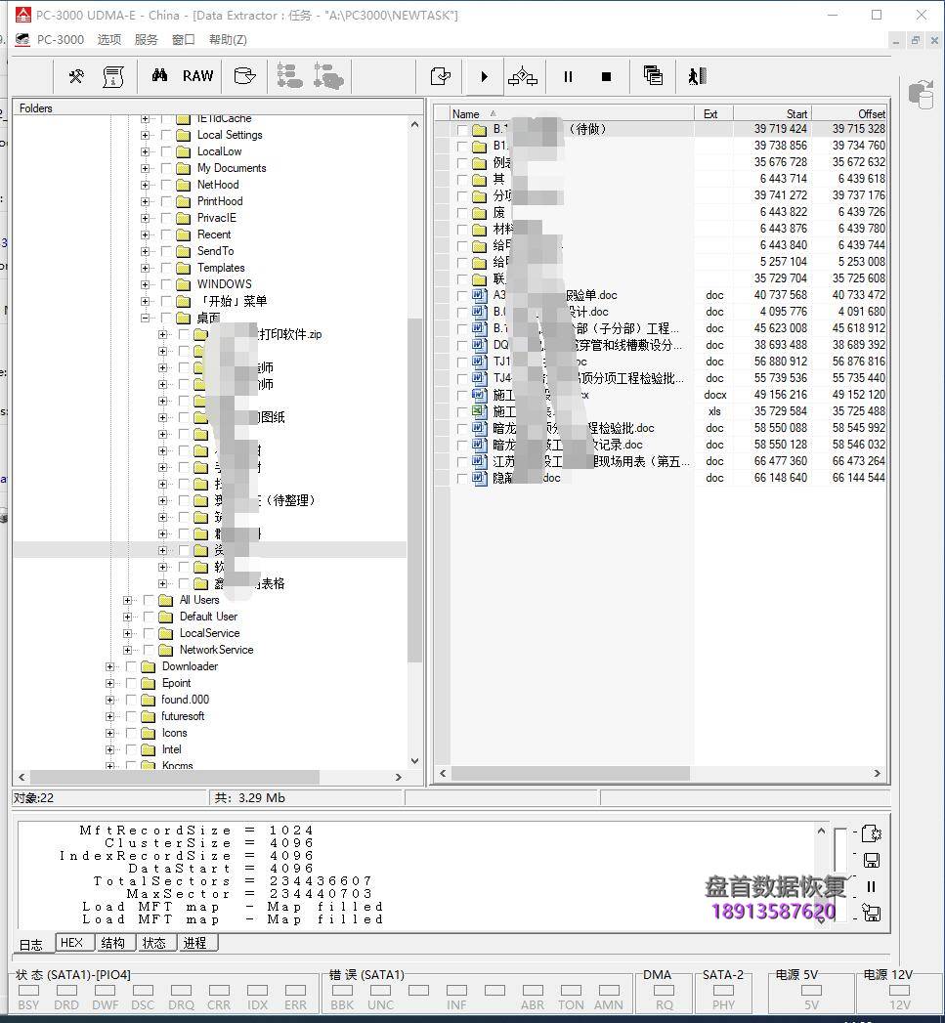Start the task with the play arrow icon

[483, 76]
